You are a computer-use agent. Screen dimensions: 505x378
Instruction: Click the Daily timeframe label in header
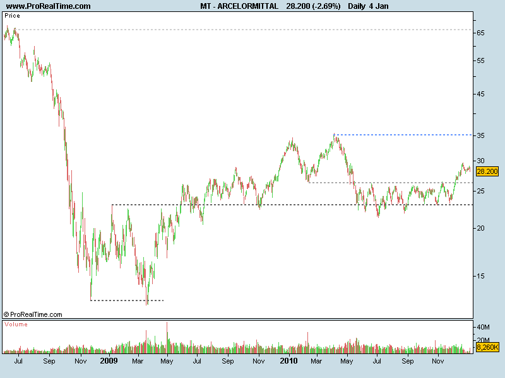pos(356,6)
